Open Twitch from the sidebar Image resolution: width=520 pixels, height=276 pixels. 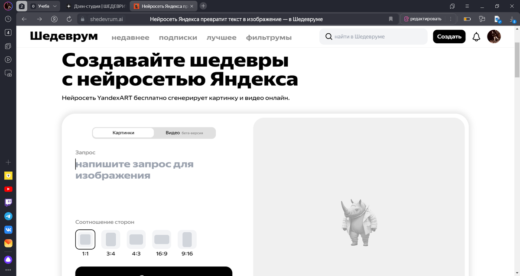8,202
